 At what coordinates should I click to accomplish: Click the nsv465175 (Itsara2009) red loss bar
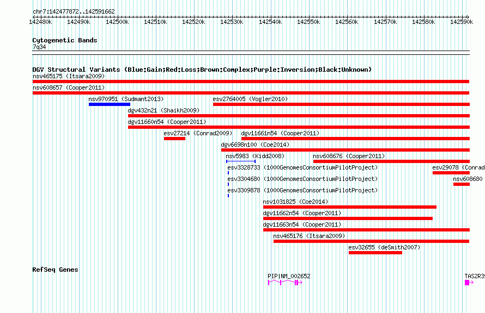click(251, 82)
